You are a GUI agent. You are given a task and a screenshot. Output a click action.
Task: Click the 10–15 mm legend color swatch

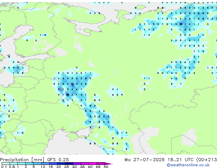click(45, 164)
